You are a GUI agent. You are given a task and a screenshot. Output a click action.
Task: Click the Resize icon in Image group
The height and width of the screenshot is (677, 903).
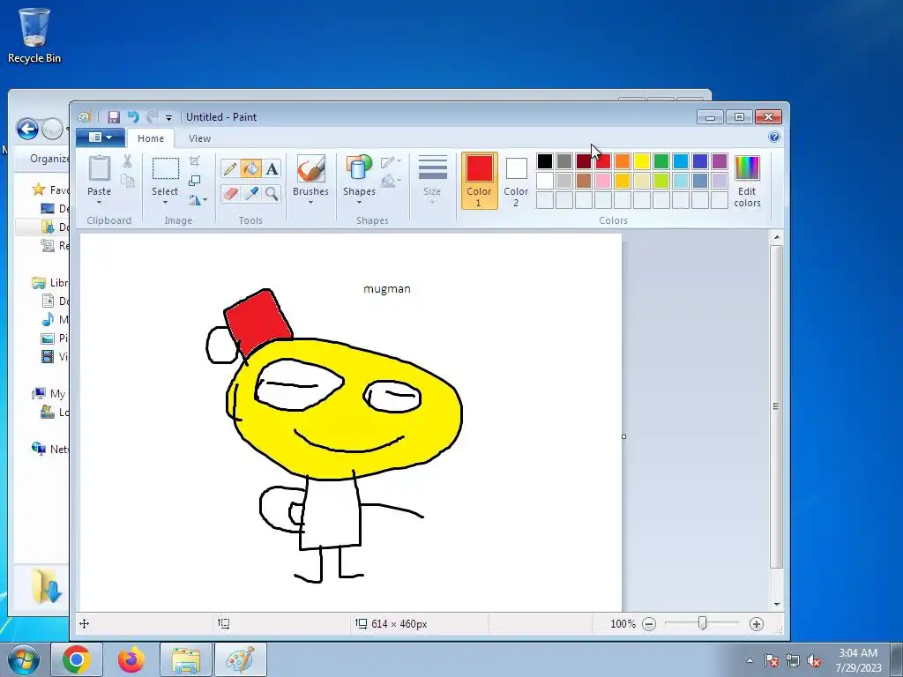point(195,181)
